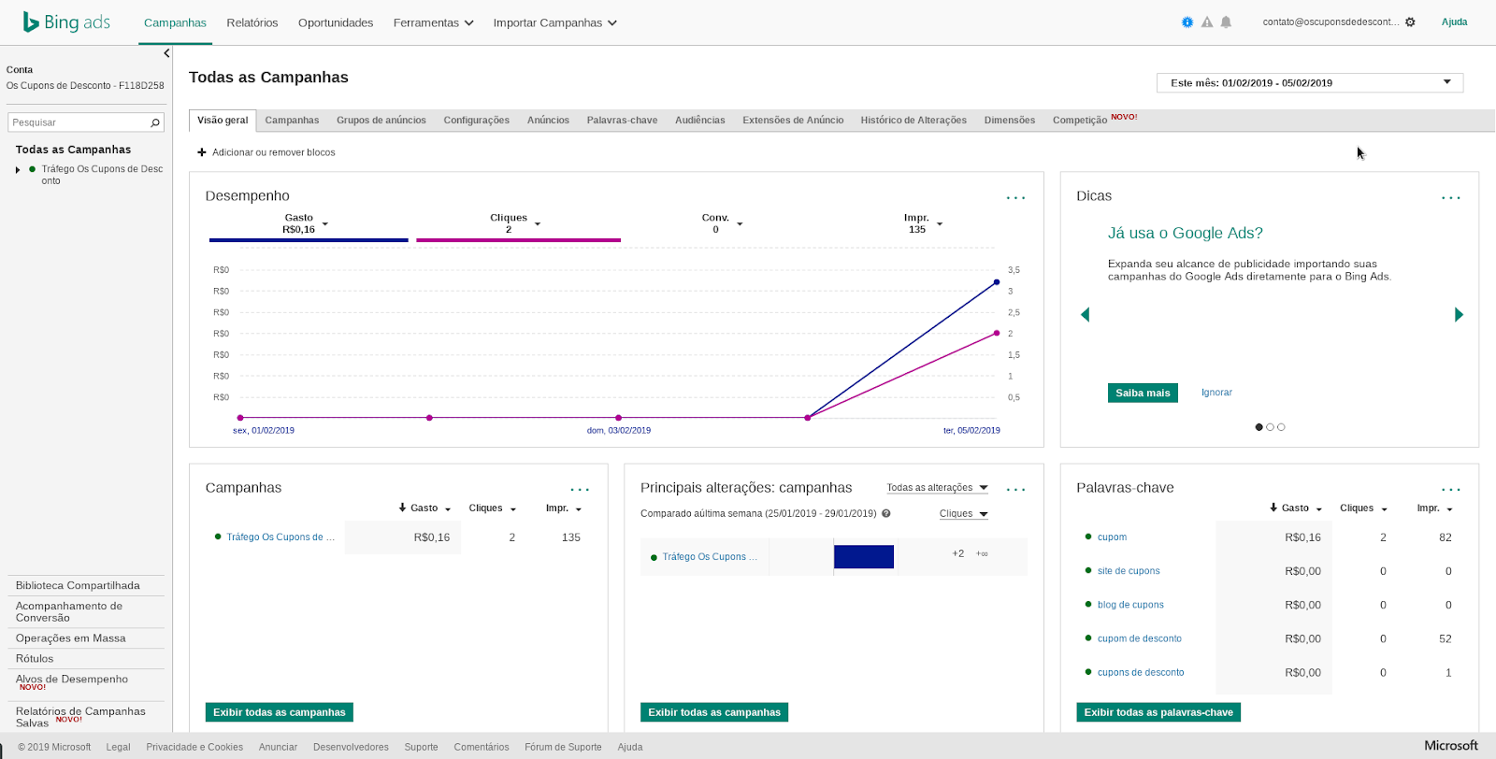Click the blue change bar for Tráfego campaign
The width and height of the screenshot is (1496, 759).
coord(864,557)
